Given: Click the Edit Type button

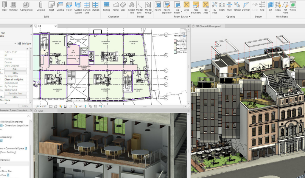Looking at the screenshot, I should pyautogui.click(x=24, y=44).
